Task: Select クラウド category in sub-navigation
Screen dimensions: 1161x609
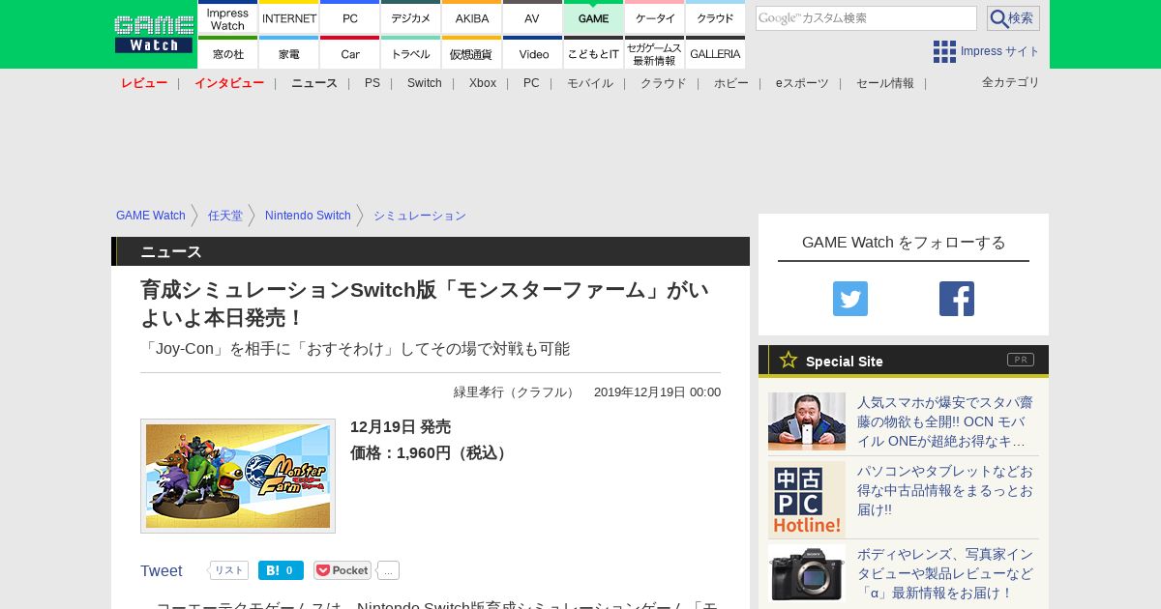Action: [664, 83]
